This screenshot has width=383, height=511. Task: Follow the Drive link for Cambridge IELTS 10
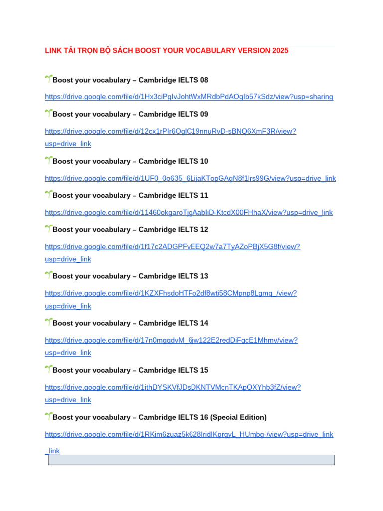tap(191, 178)
